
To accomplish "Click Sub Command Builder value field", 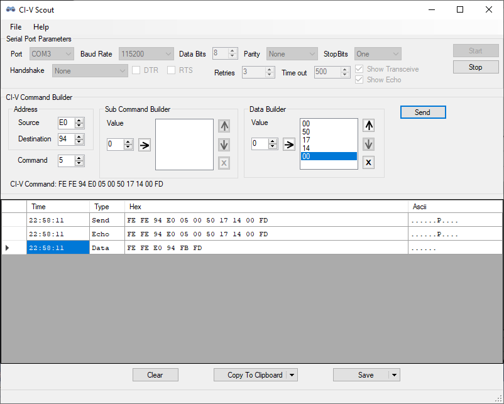I will click(116, 145).
